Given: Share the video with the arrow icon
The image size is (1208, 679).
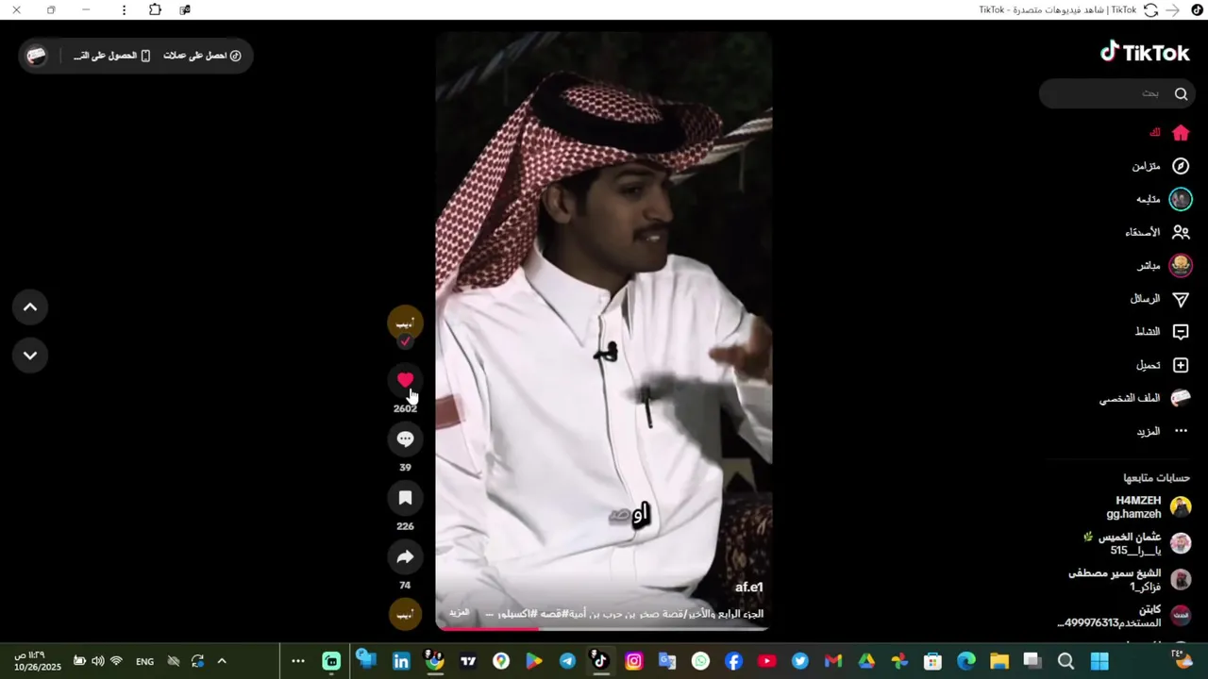Looking at the screenshot, I should coord(405,557).
